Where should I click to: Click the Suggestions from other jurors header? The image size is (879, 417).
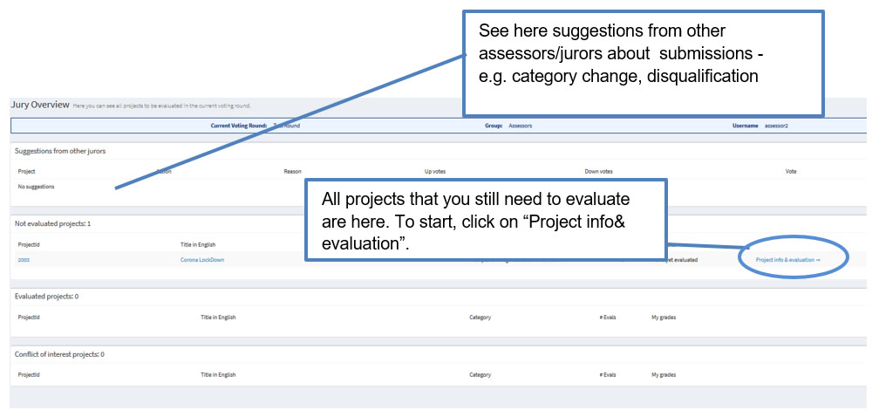click(60, 151)
